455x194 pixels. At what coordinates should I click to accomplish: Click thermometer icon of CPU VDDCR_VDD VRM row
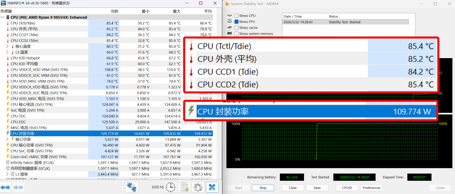(8, 70)
